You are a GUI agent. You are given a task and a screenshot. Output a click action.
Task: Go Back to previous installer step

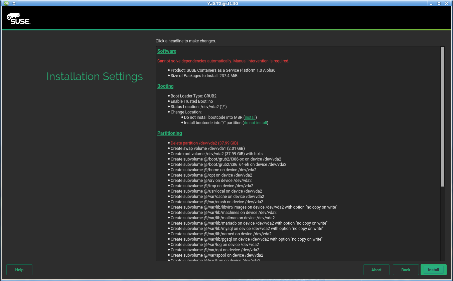click(406, 270)
